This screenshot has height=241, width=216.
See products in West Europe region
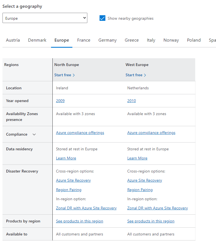coord(151,221)
